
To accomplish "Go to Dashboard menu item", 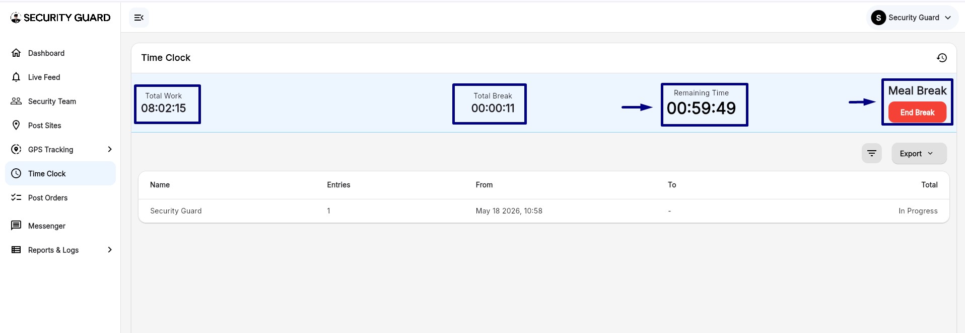I will [x=60, y=53].
